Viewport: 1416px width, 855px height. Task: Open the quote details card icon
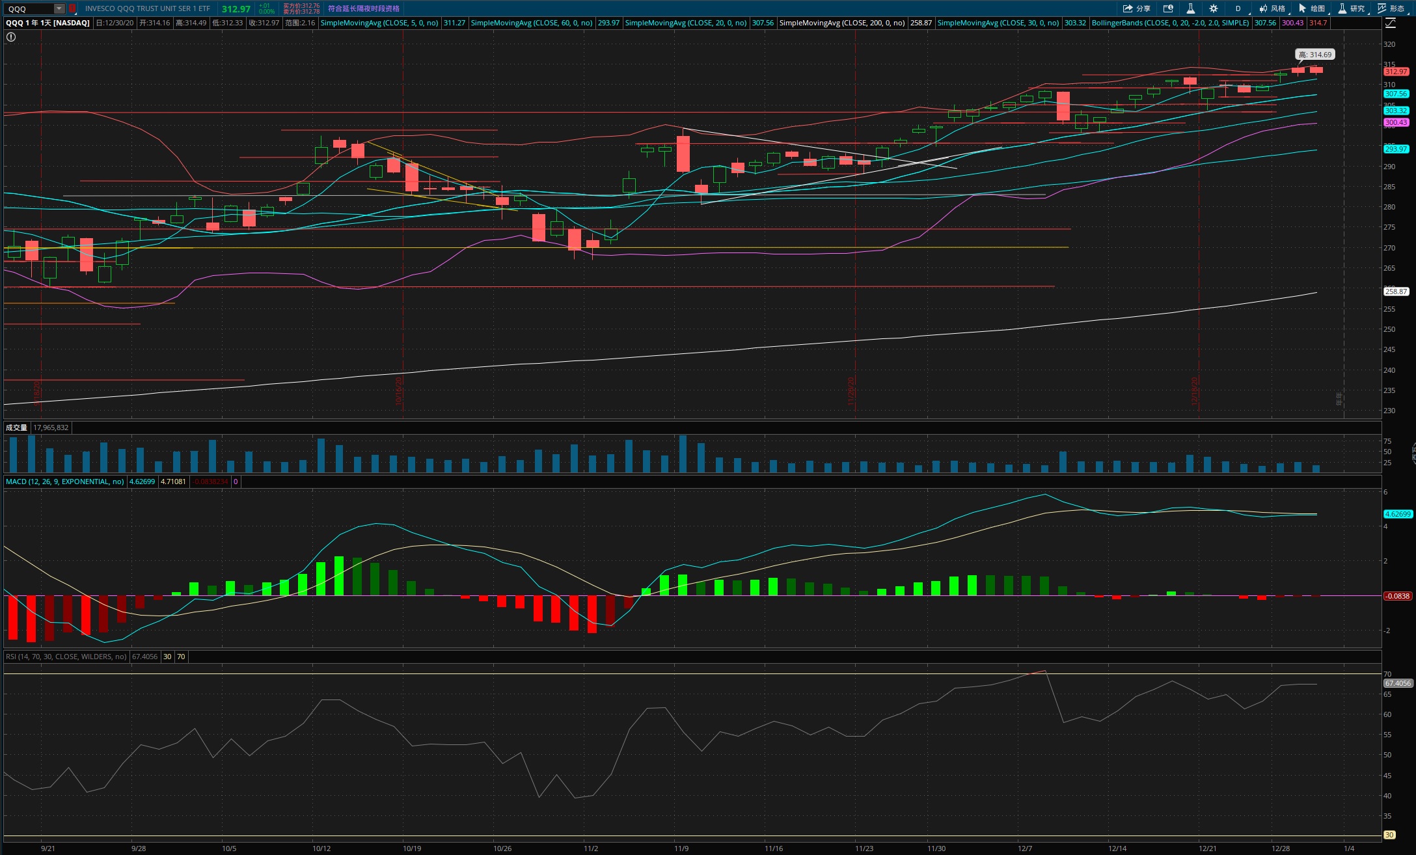click(x=1168, y=8)
